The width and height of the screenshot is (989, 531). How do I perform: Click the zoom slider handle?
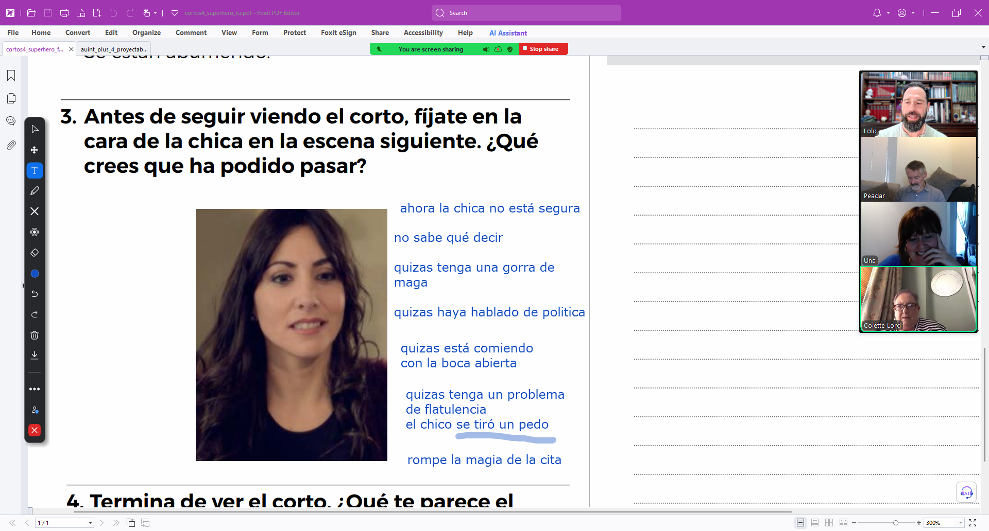896,523
